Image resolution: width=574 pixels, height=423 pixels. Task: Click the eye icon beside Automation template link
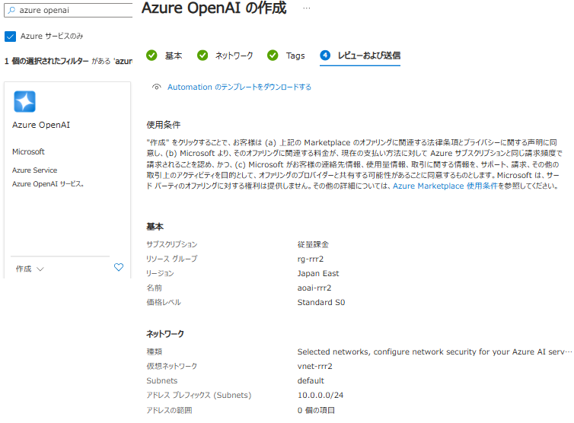click(x=157, y=87)
